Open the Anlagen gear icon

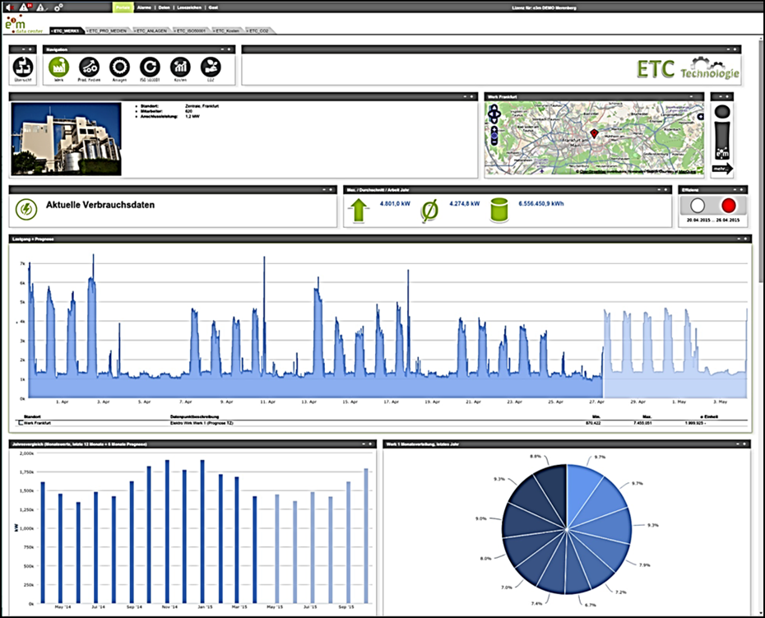coord(119,68)
